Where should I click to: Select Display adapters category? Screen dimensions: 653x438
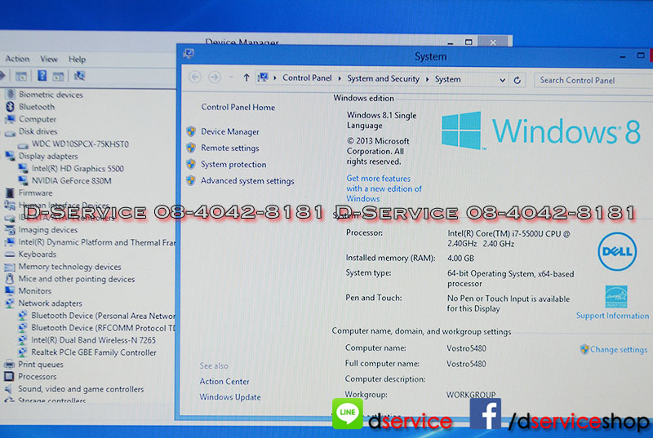pyautogui.click(x=48, y=156)
